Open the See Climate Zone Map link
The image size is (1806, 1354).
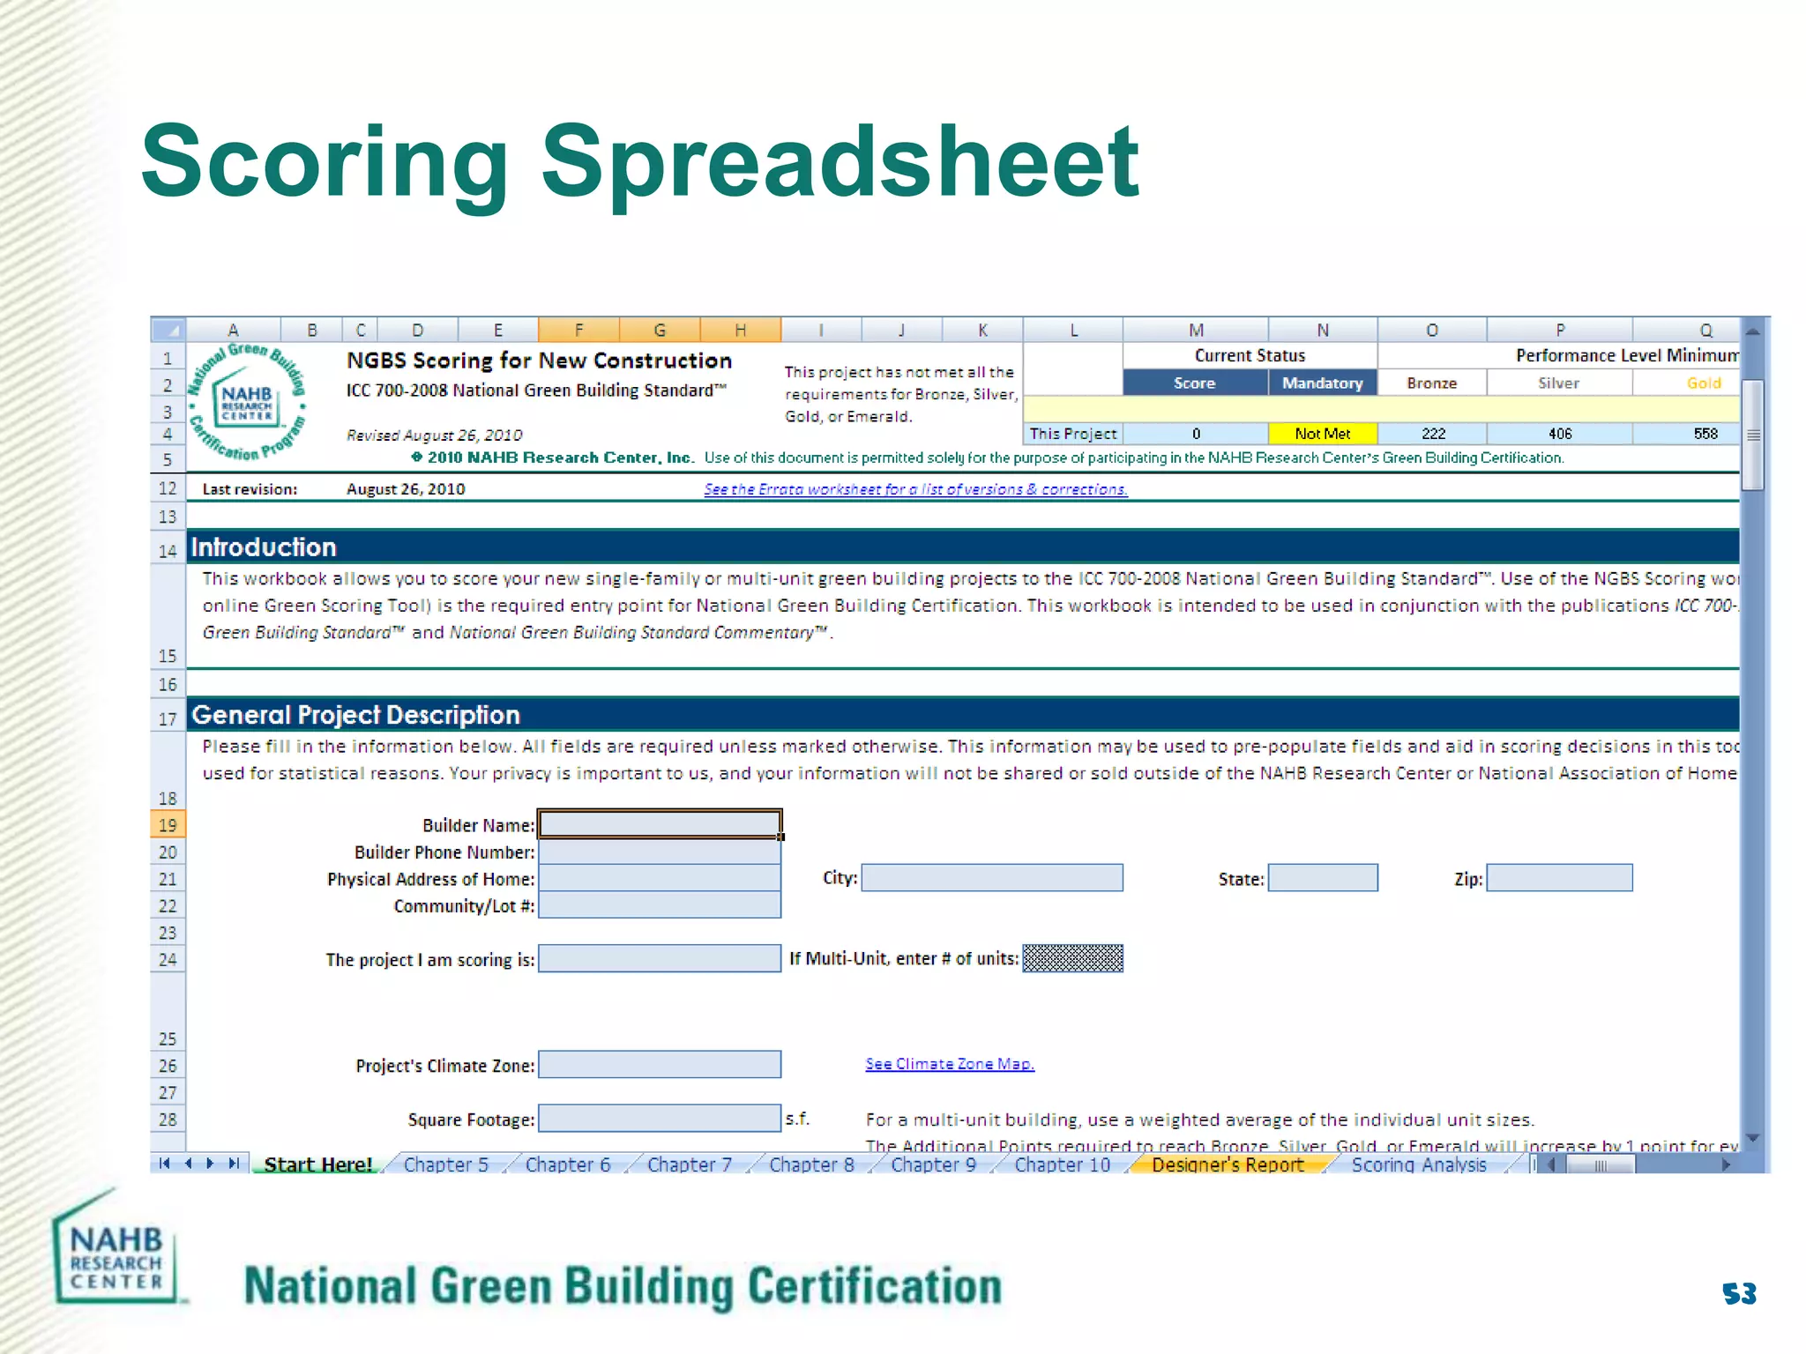click(x=950, y=1064)
